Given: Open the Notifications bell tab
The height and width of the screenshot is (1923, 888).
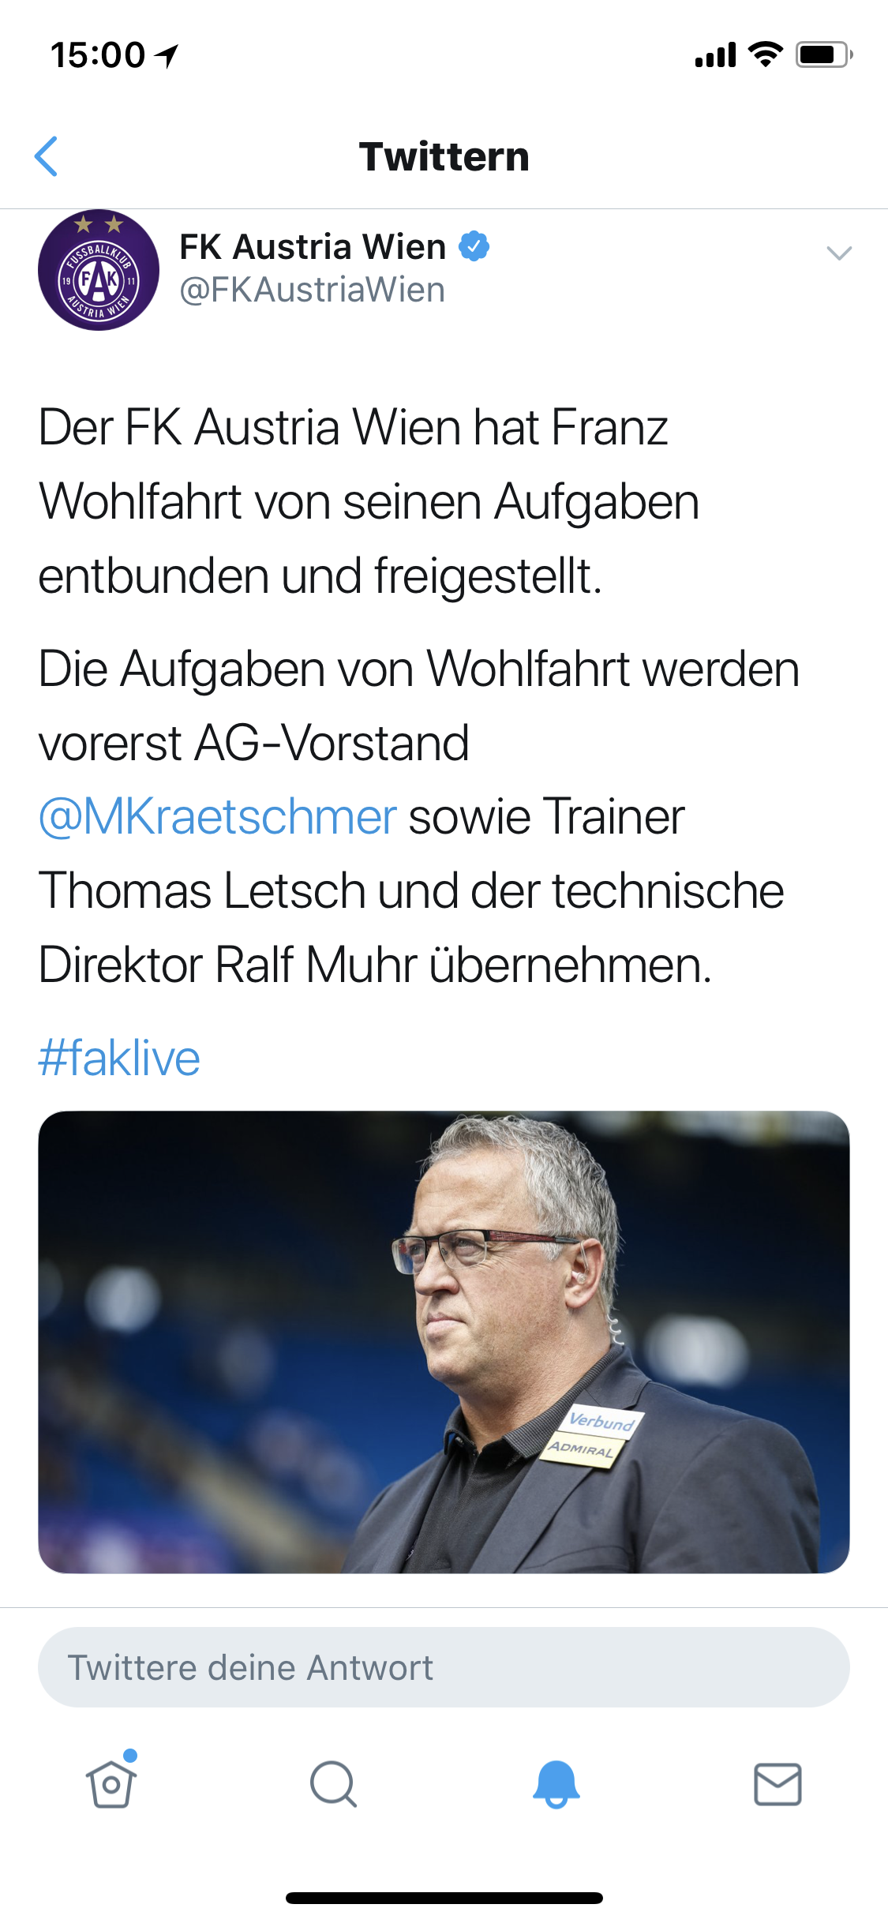Looking at the screenshot, I should [x=556, y=1784].
